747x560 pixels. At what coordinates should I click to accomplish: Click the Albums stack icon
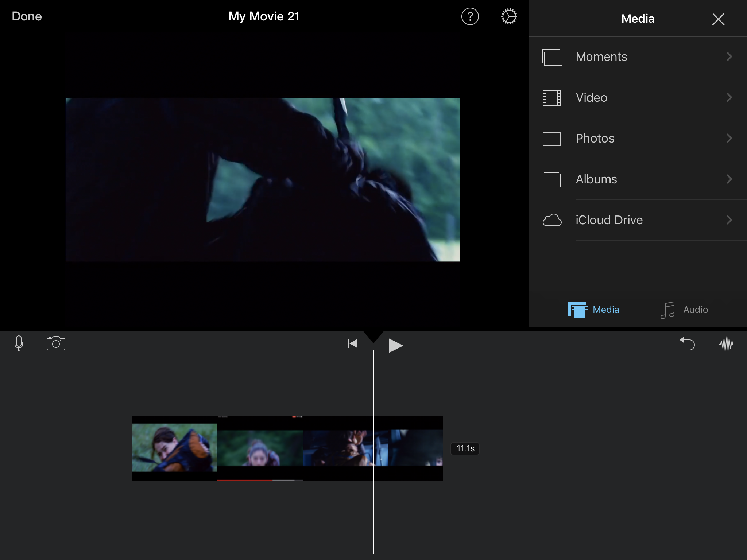[551, 179]
